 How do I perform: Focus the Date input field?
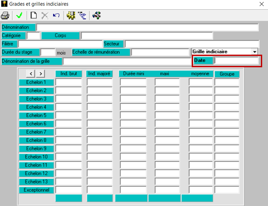236,60
